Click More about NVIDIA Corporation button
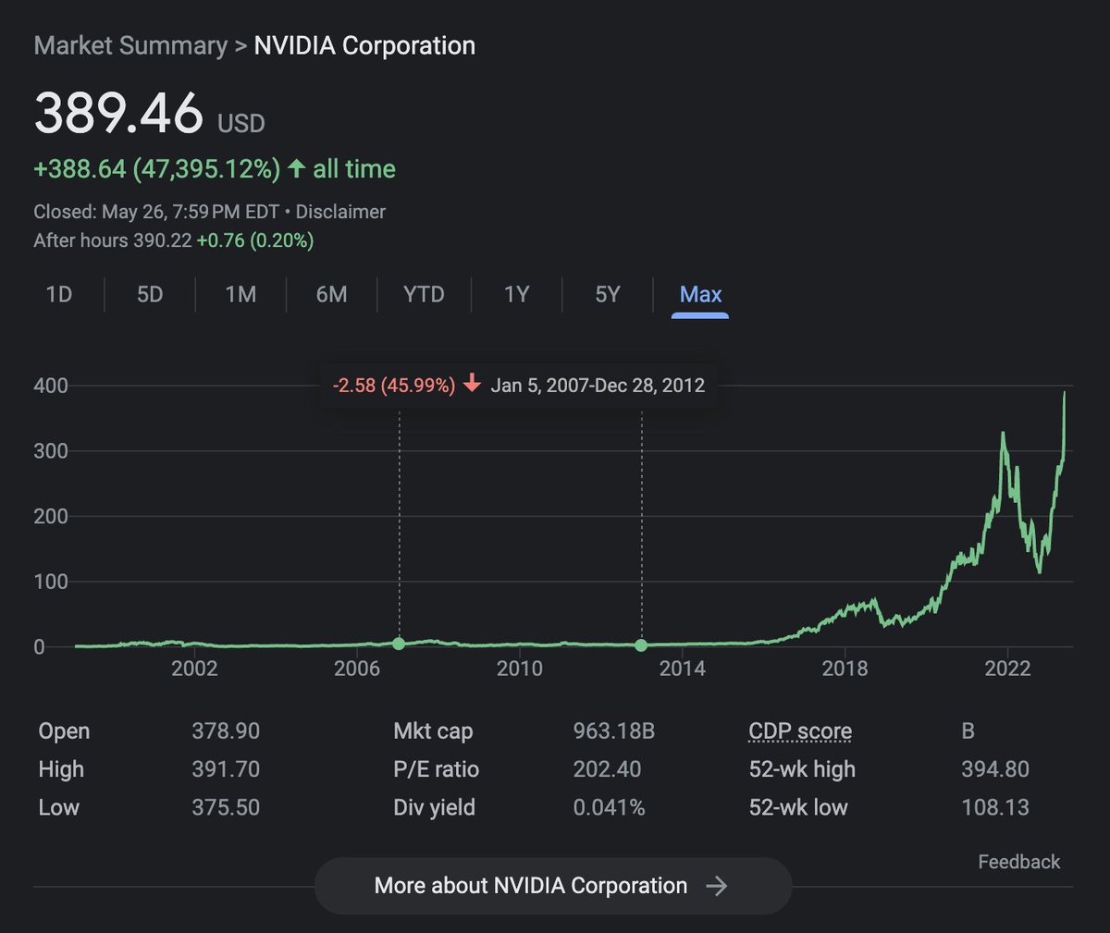The height and width of the screenshot is (933, 1110). point(553,886)
